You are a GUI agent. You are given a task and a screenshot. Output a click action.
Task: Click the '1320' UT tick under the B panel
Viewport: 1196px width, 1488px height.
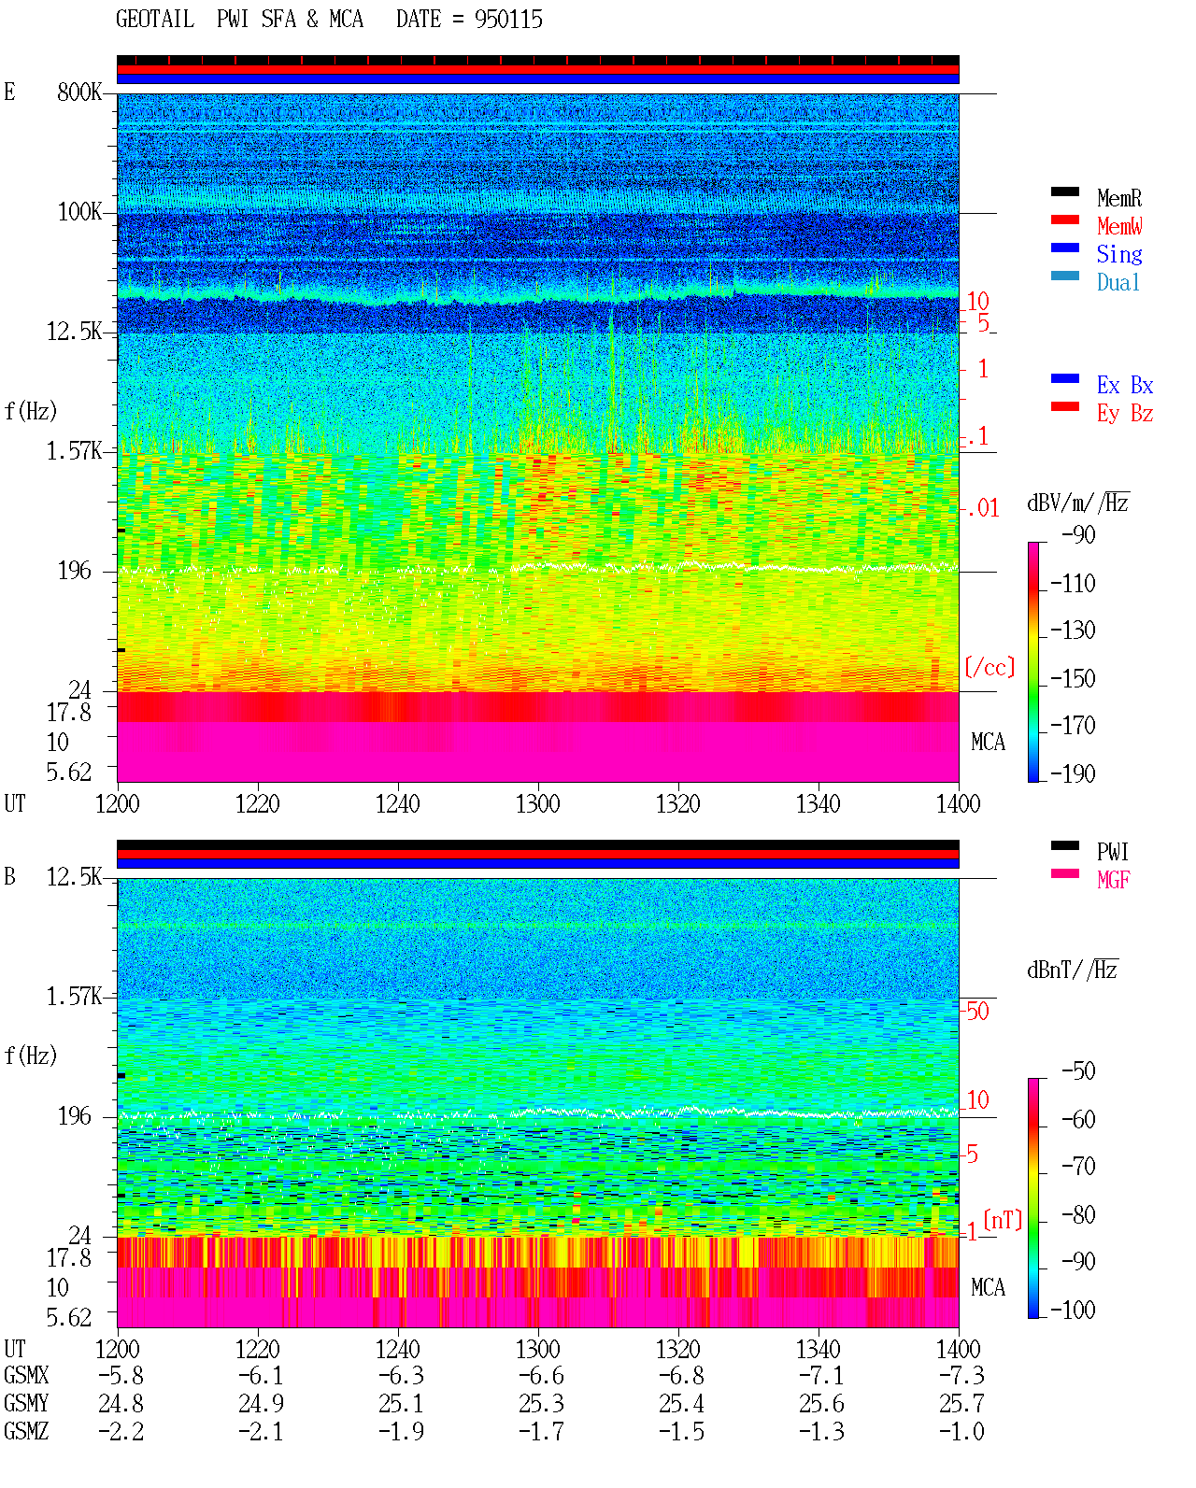pos(677,1350)
